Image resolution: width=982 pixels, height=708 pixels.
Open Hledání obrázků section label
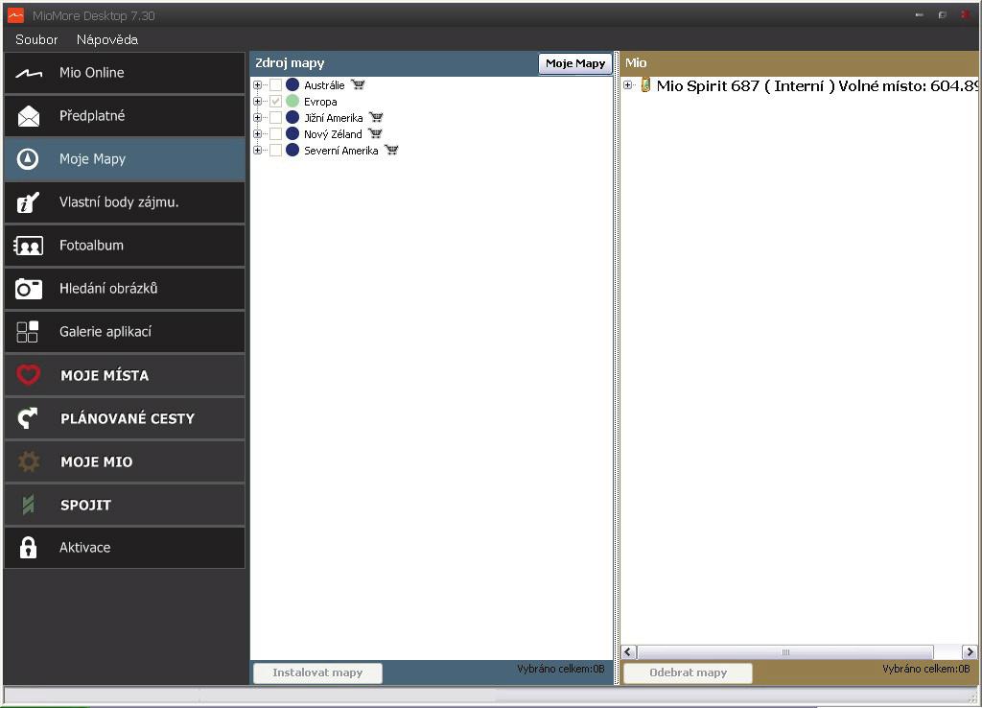(x=108, y=288)
